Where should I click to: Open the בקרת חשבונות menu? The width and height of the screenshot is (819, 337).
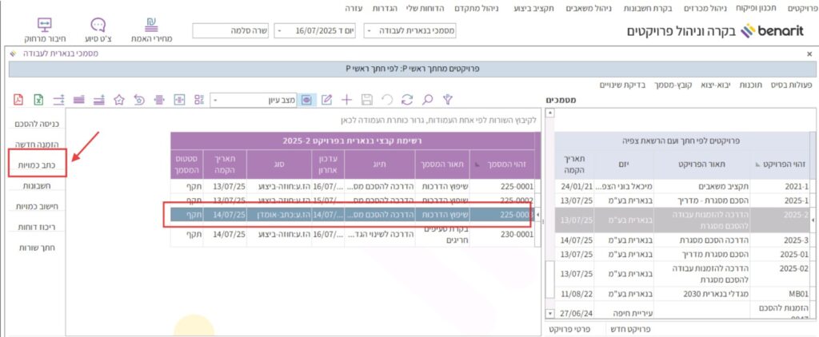coord(646,7)
